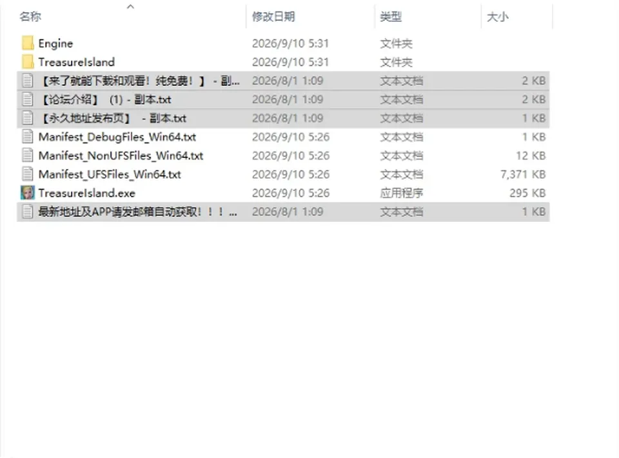Click the 12 KB size value

(x=531, y=155)
